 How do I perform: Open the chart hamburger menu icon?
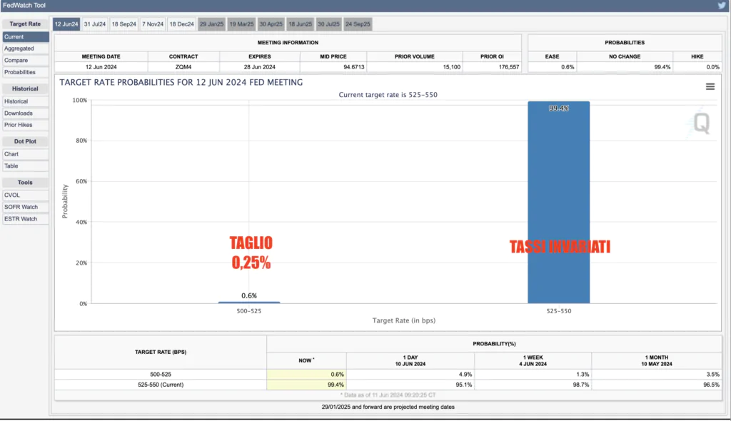710,86
